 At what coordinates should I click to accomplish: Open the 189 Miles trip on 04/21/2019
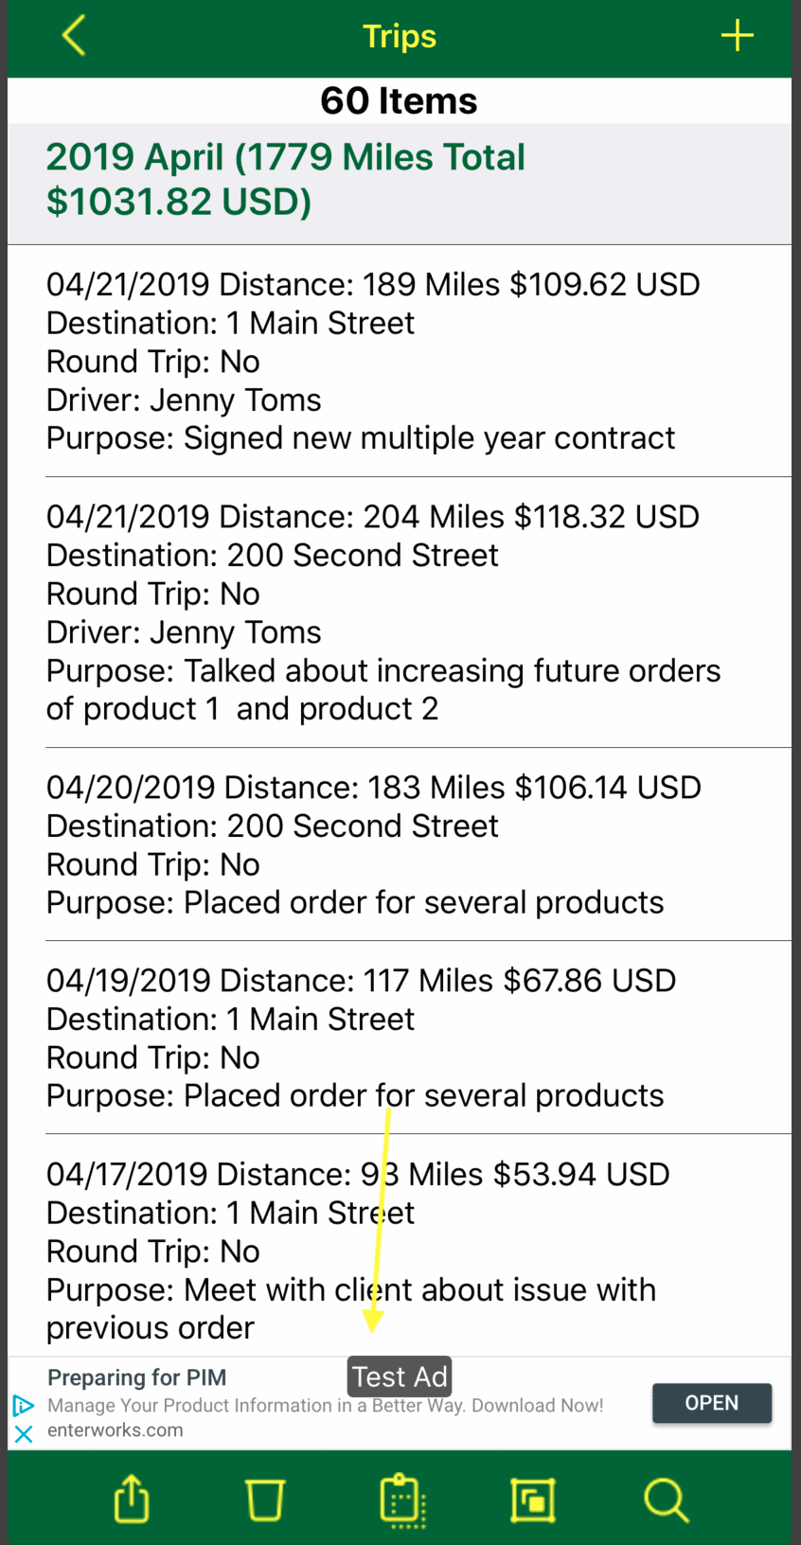coord(400,361)
